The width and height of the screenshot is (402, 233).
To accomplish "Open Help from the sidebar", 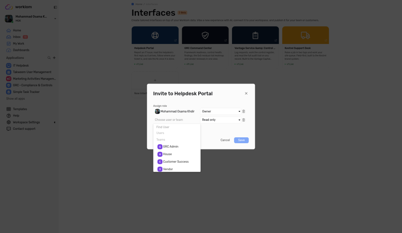I will [16, 116].
